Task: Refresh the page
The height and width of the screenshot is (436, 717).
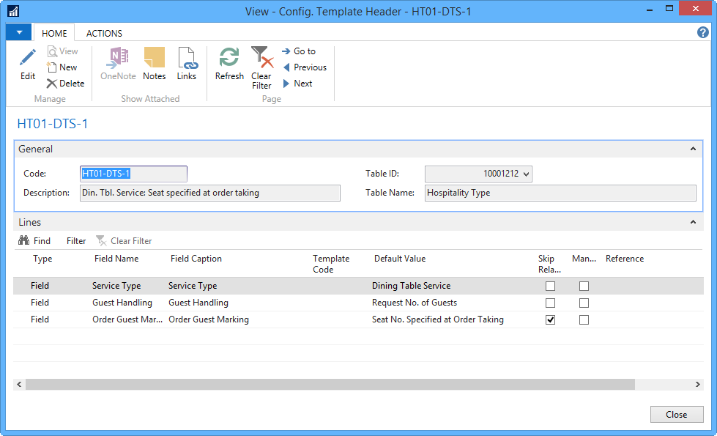Action: [229, 59]
